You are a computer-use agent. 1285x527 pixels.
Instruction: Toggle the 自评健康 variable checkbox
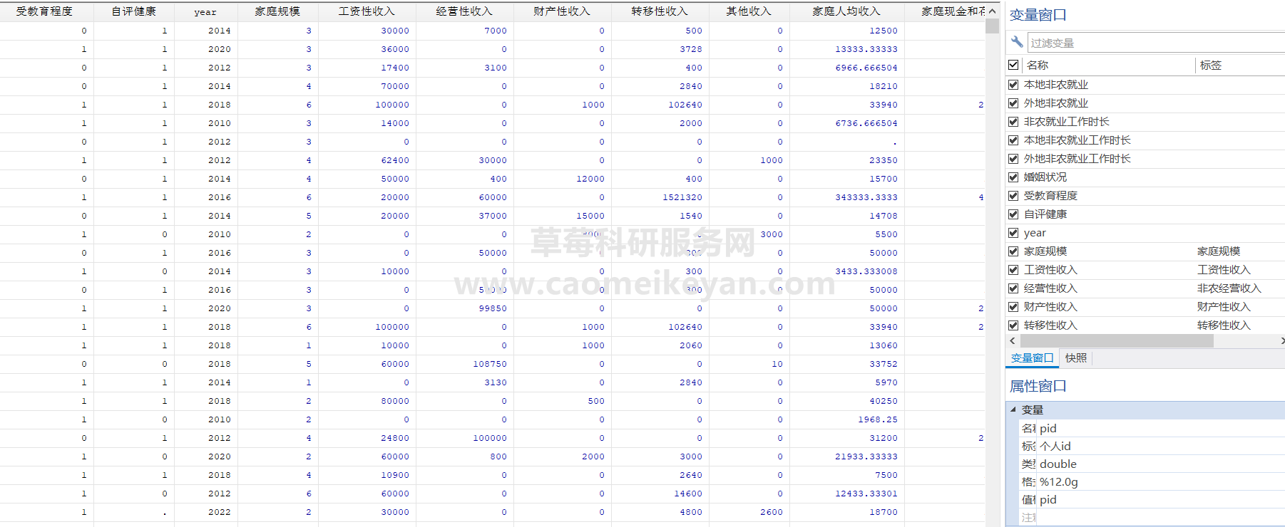click(x=1013, y=214)
